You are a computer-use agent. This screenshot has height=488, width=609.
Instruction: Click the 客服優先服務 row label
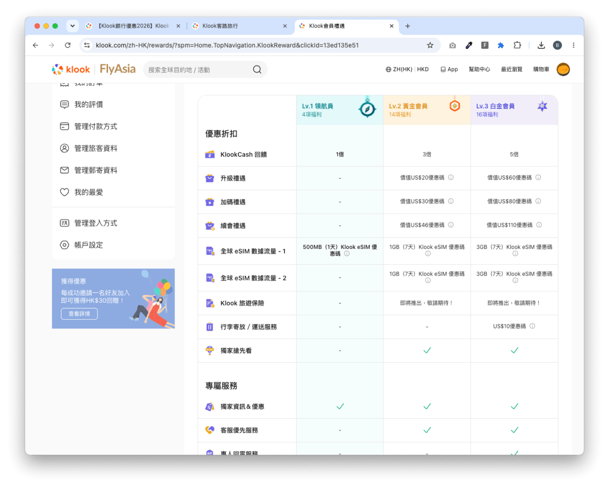point(239,430)
